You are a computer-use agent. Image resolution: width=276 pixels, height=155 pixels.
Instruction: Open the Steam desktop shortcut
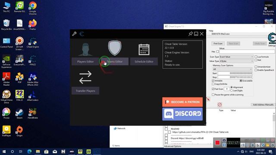pos(19,114)
